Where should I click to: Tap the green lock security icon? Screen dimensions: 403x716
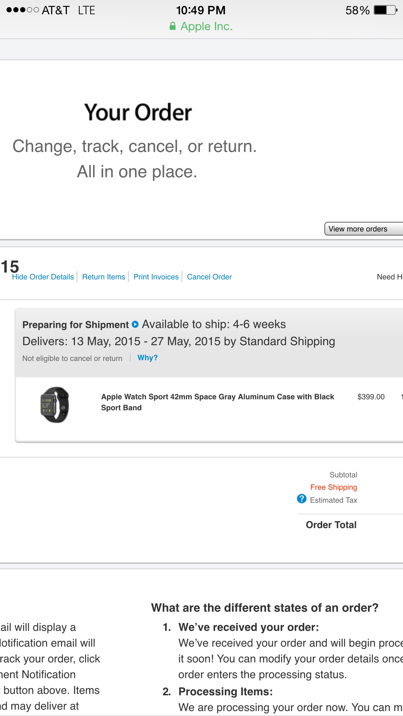(x=173, y=26)
